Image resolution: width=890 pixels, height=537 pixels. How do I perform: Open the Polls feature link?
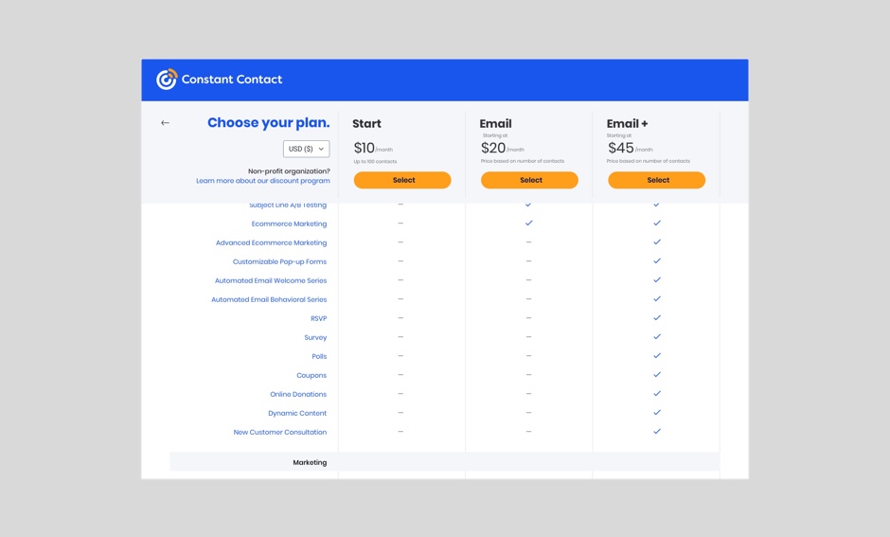coord(319,356)
